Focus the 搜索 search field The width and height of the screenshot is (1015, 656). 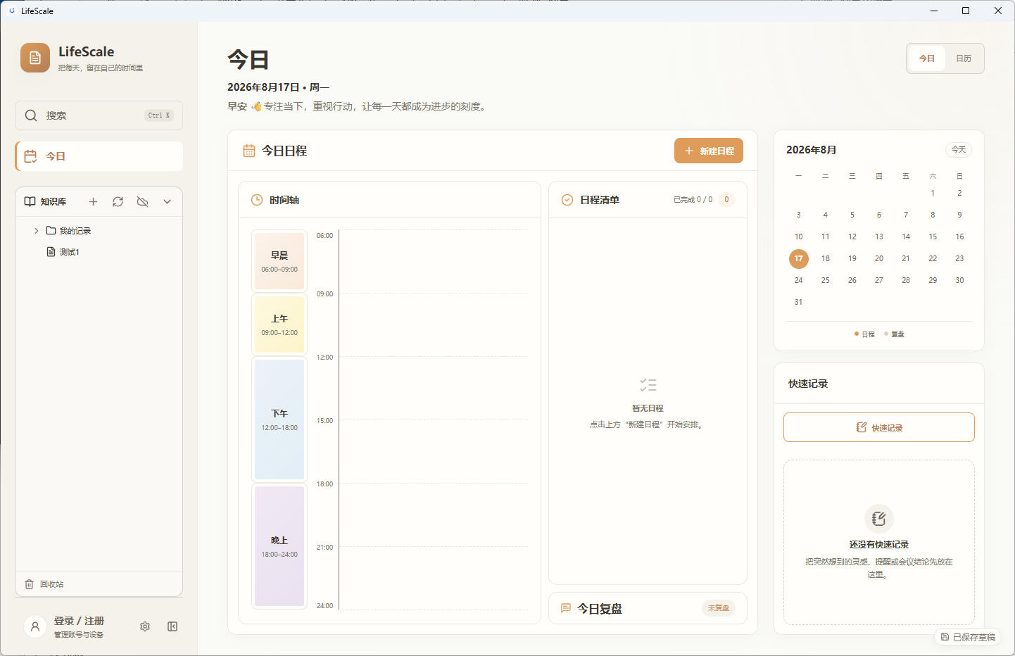click(x=99, y=115)
